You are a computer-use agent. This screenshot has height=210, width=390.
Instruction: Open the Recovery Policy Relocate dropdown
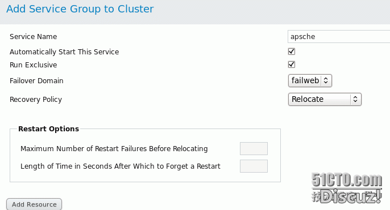325,99
